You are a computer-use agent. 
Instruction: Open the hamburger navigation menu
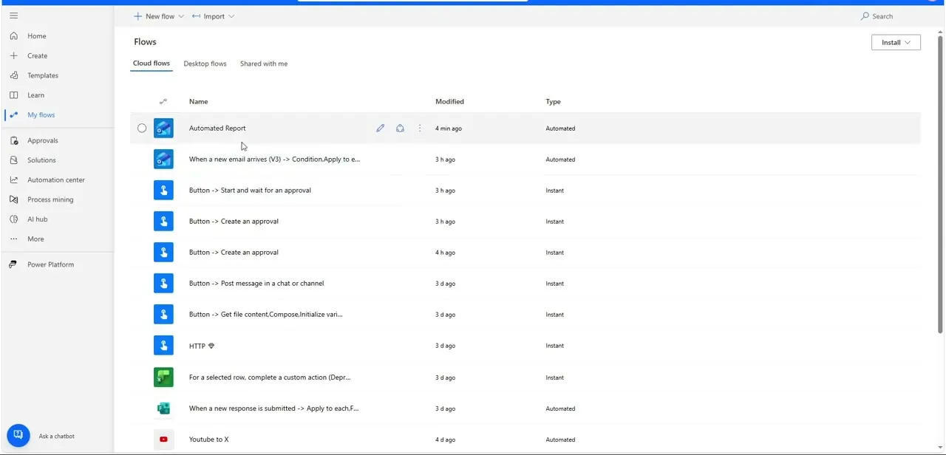tap(13, 16)
